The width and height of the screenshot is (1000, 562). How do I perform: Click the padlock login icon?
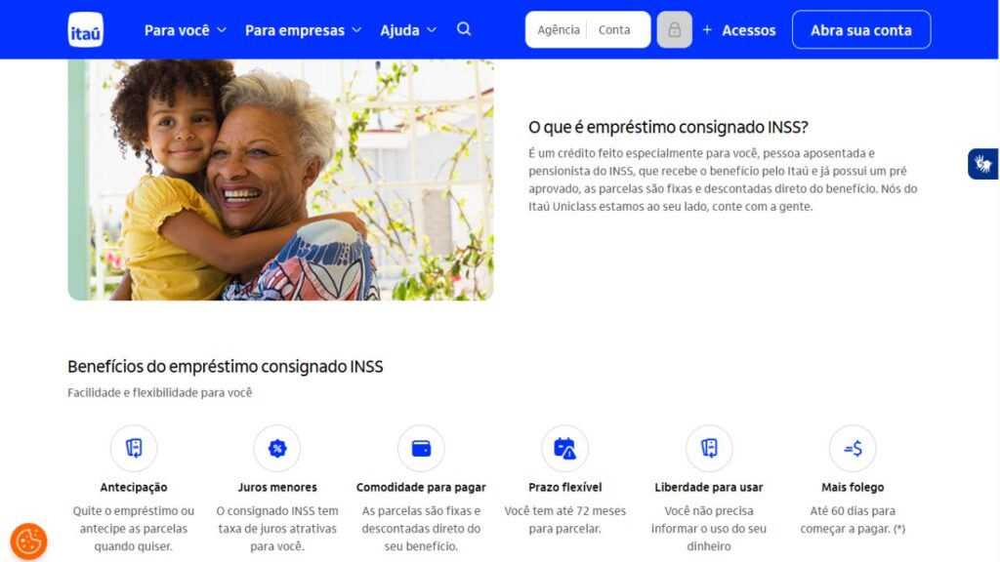(x=674, y=29)
